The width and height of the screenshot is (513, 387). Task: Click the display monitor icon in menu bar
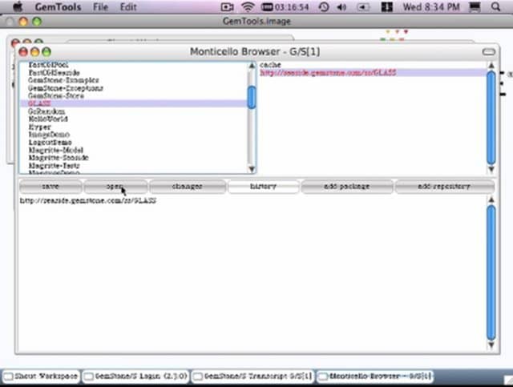point(475,7)
